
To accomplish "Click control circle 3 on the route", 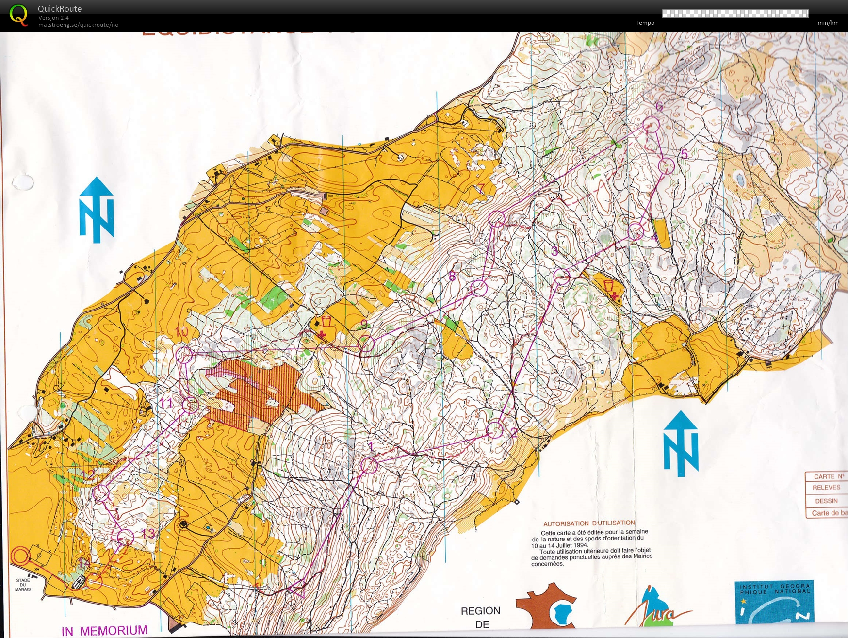I will pyautogui.click(x=562, y=277).
